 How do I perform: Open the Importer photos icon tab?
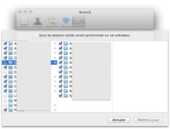click(52, 23)
